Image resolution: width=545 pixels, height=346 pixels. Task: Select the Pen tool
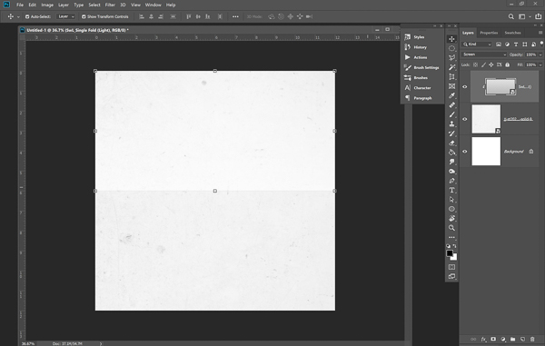coord(451,181)
